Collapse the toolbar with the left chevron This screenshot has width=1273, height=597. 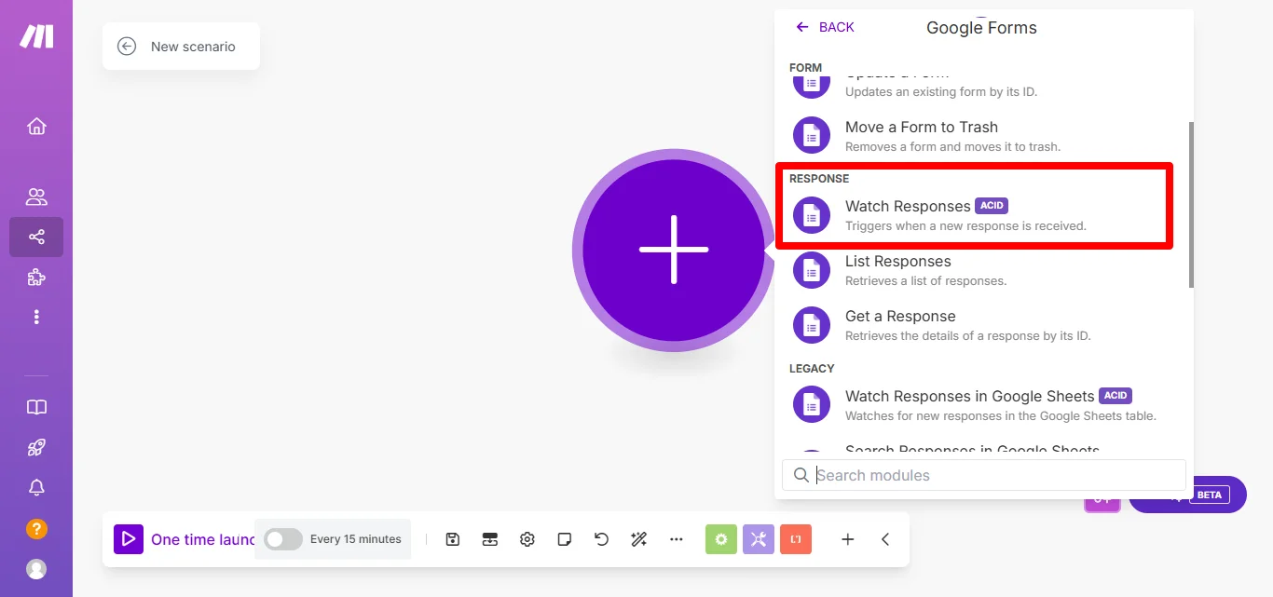tap(885, 539)
